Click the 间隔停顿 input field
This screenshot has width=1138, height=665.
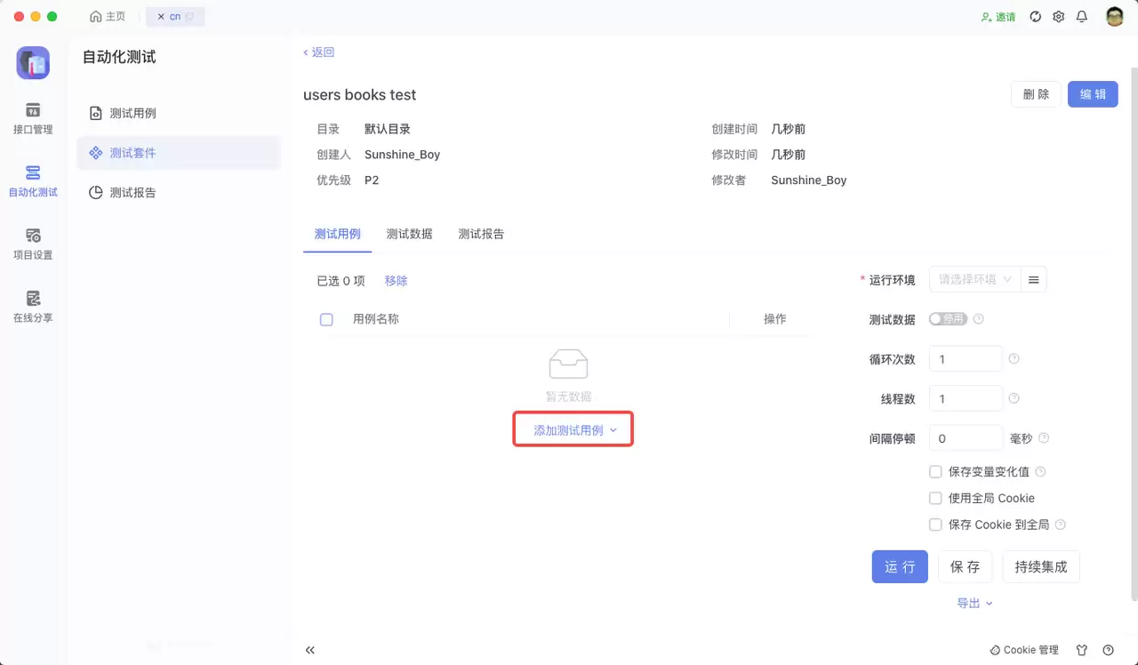point(966,438)
